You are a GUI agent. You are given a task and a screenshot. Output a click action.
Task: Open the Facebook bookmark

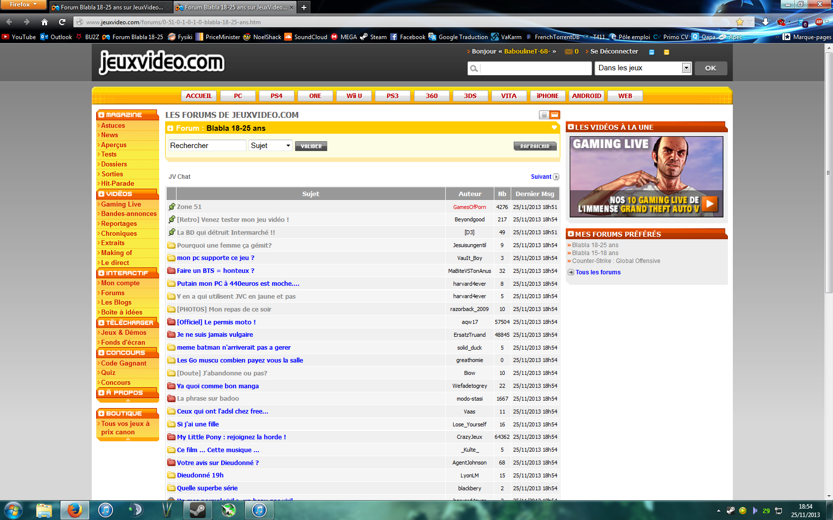[408, 37]
